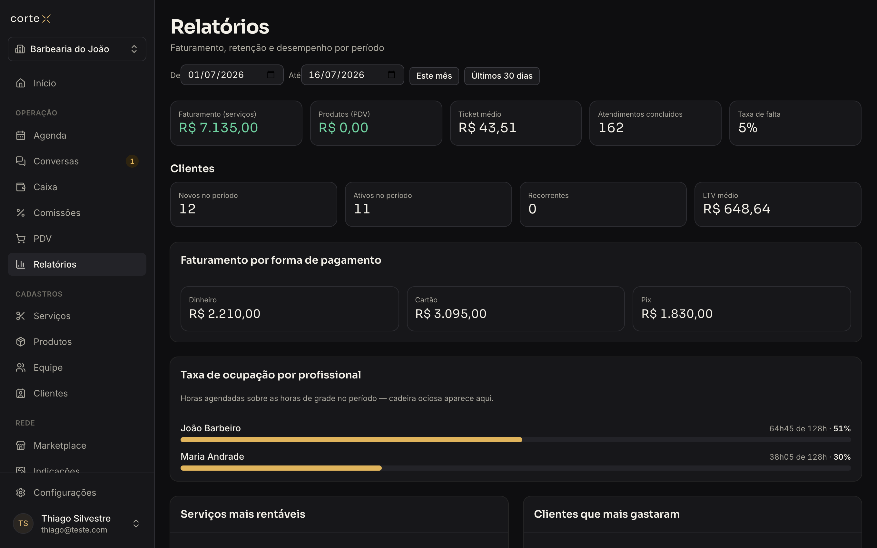The height and width of the screenshot is (548, 877).
Task: Click the "Clientes que mais gastaram" heading
Action: [x=607, y=514]
